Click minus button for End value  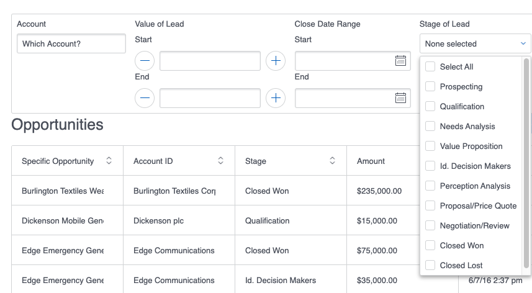point(145,98)
